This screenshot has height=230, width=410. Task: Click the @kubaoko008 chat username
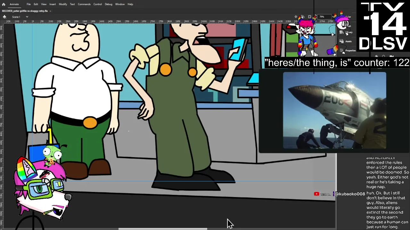click(350, 194)
